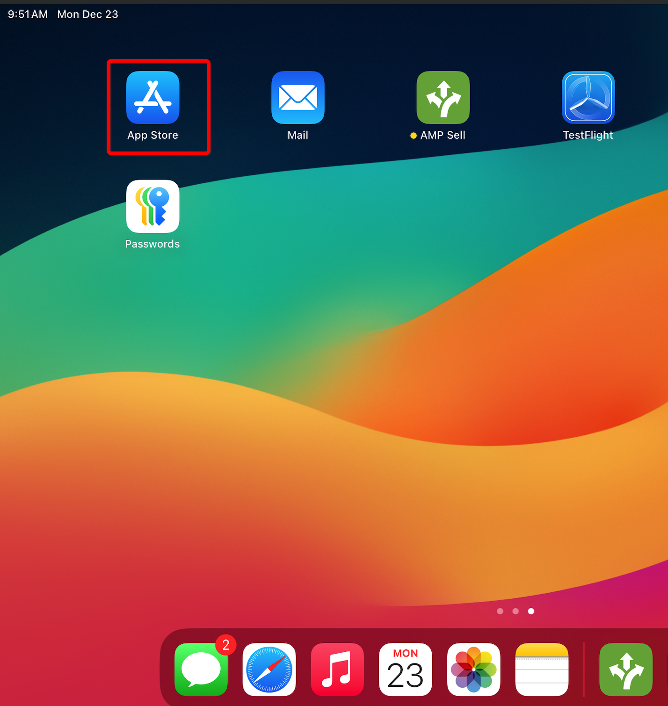Launch Safari from the dock
668x706 pixels.
tap(269, 670)
